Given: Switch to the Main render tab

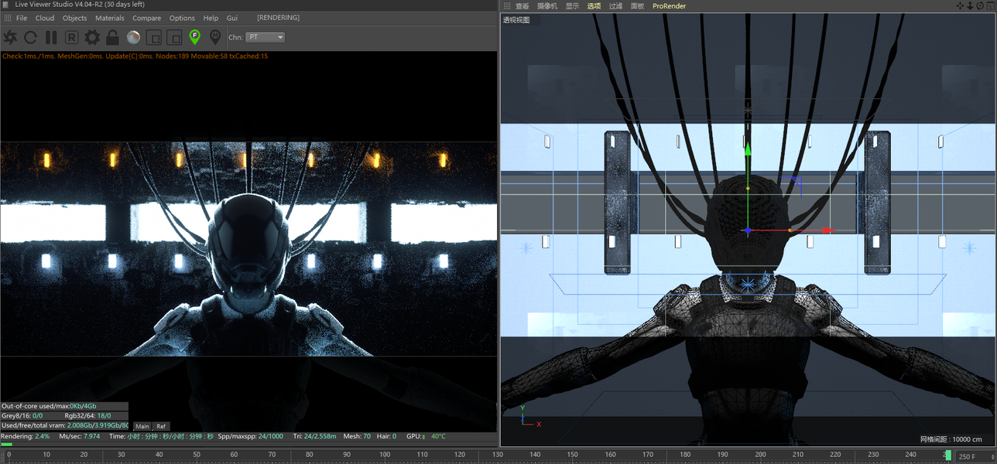Looking at the screenshot, I should [x=142, y=426].
